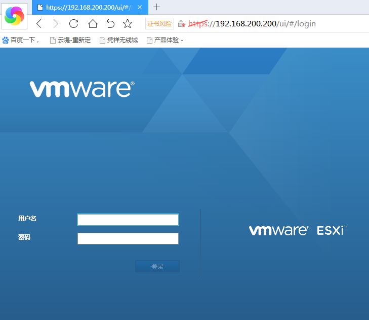Select the https://192.168.200.200/ui tab

pos(90,7)
